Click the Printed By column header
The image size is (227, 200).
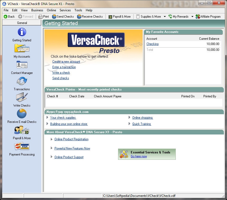(x=210, y=96)
